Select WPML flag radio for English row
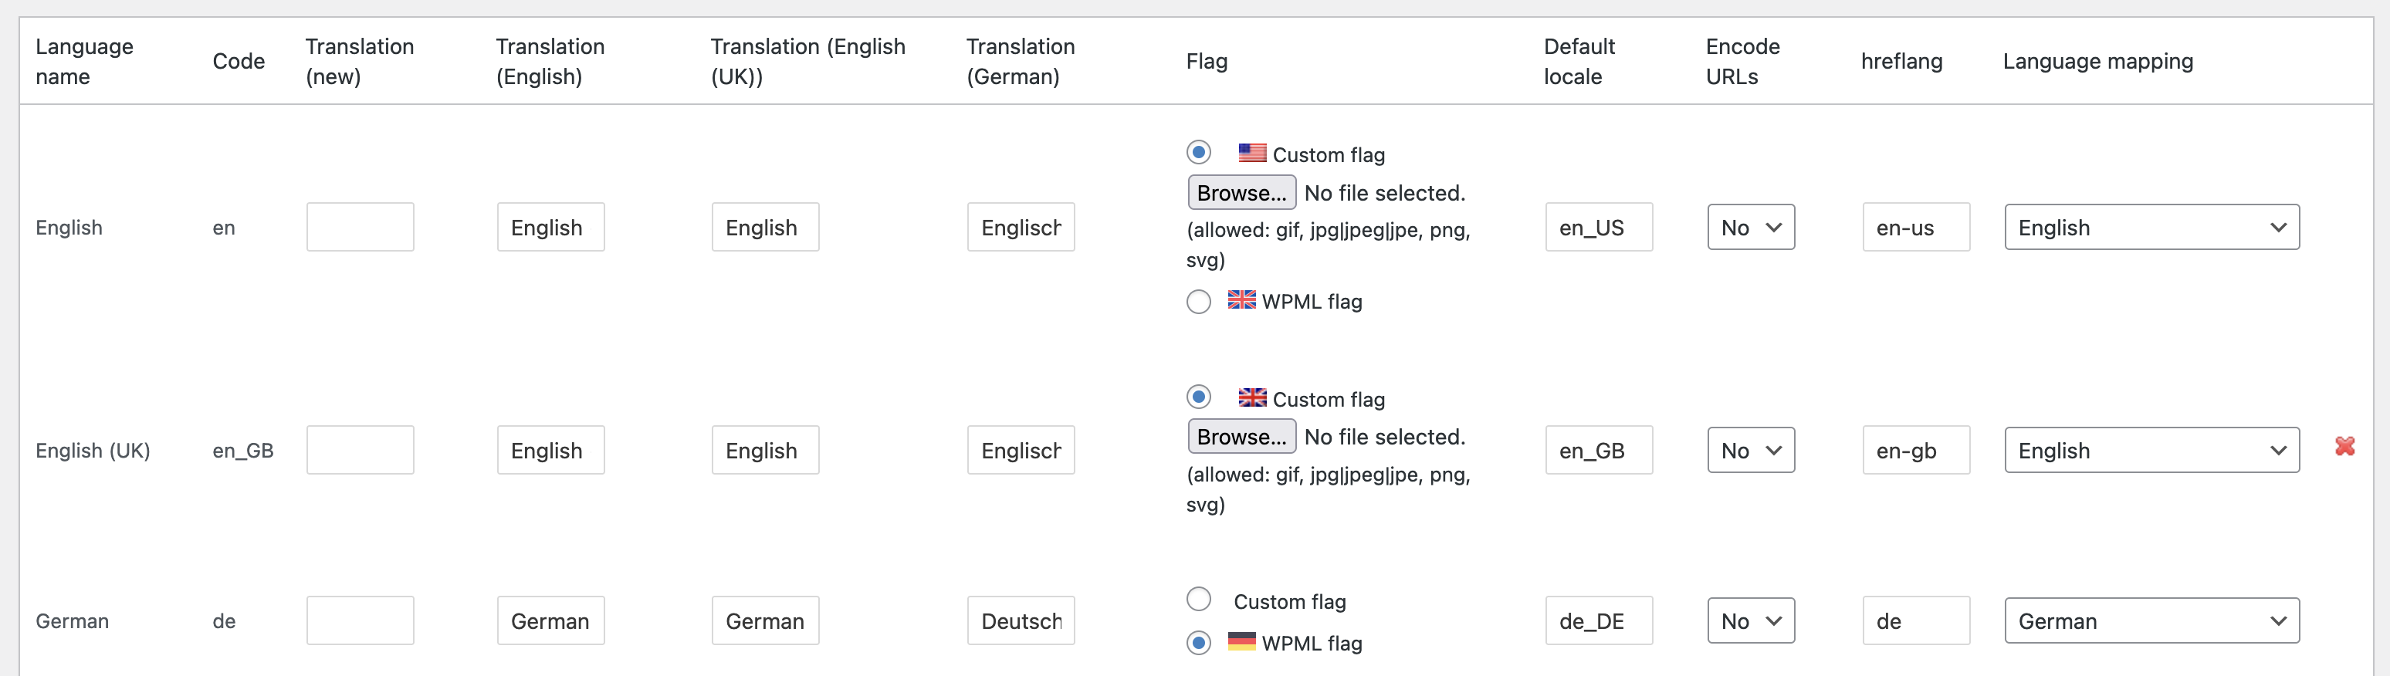2390x676 pixels. pos(1198,302)
